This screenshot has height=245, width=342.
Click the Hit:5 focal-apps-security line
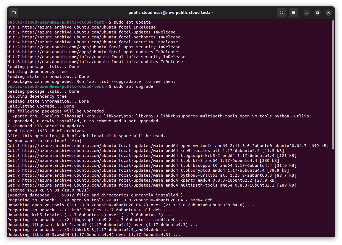tap(94, 47)
